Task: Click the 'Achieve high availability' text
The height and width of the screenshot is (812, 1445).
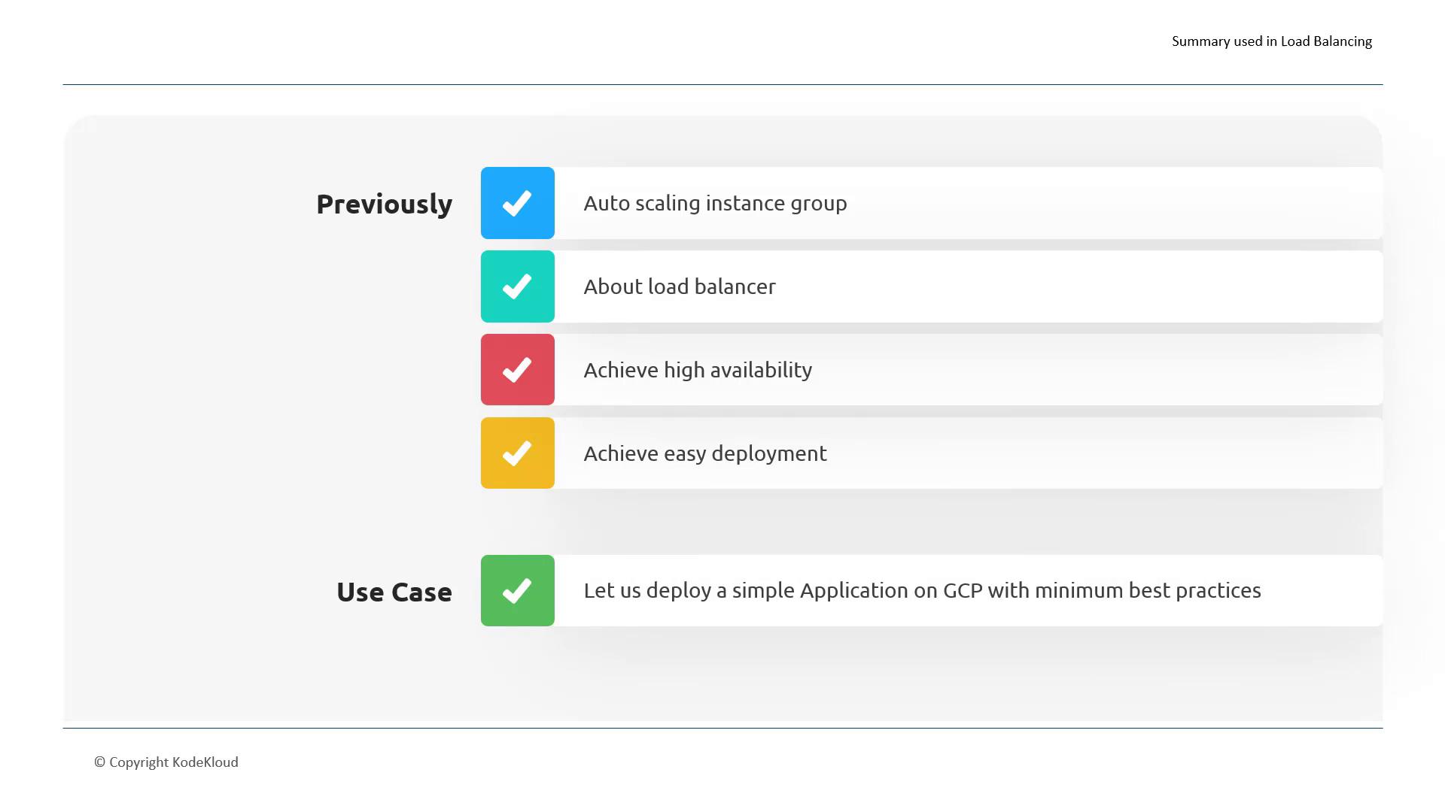Action: click(x=698, y=370)
